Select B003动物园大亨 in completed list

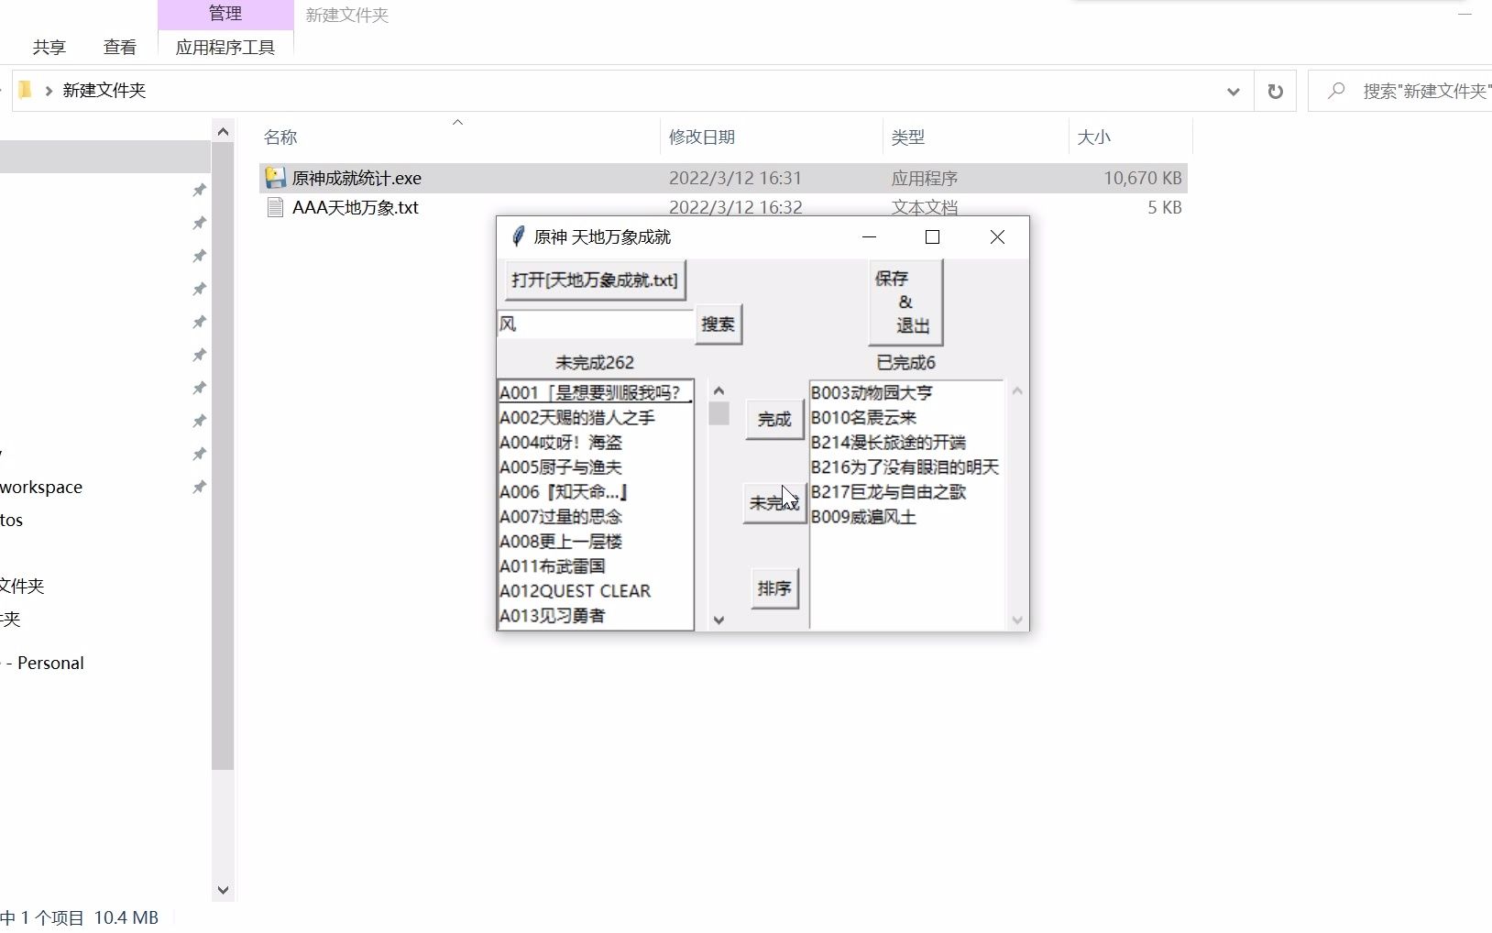click(x=906, y=392)
